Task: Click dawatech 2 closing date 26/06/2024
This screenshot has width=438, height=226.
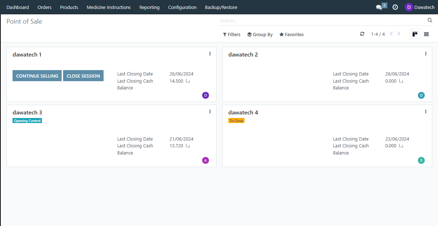Action: 397,74
